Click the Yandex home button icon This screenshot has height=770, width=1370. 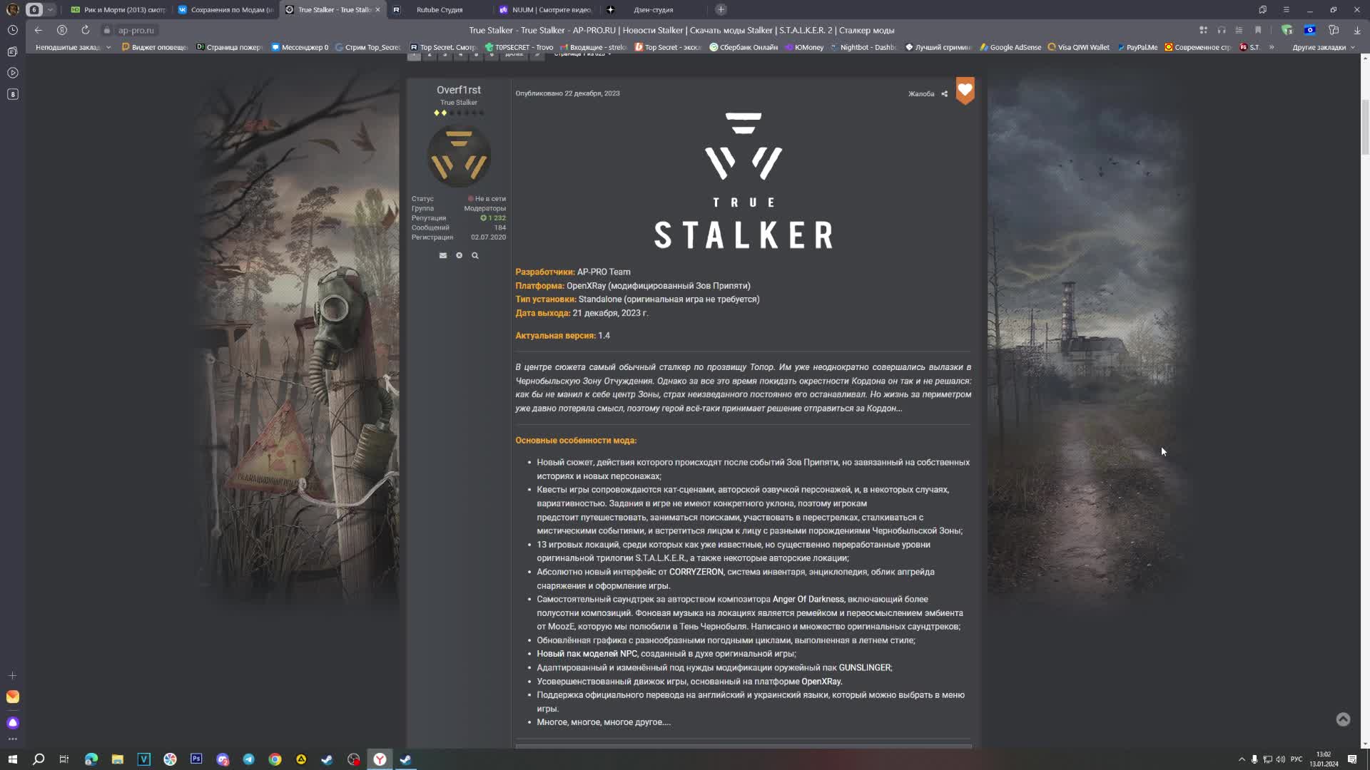[x=62, y=30]
